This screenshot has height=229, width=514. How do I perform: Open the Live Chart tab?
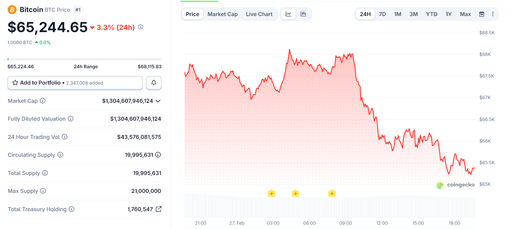point(259,14)
